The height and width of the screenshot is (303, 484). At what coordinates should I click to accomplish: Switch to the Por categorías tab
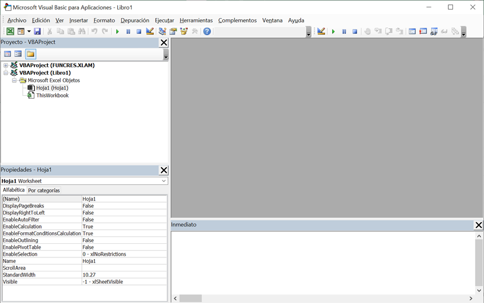click(x=44, y=190)
